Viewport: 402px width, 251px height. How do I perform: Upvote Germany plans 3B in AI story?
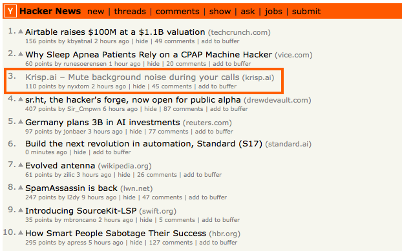pos(21,122)
